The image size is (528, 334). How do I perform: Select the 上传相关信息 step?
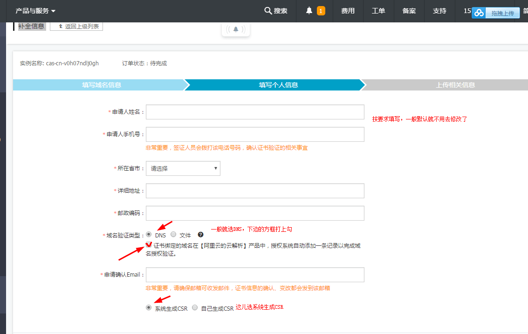455,85
